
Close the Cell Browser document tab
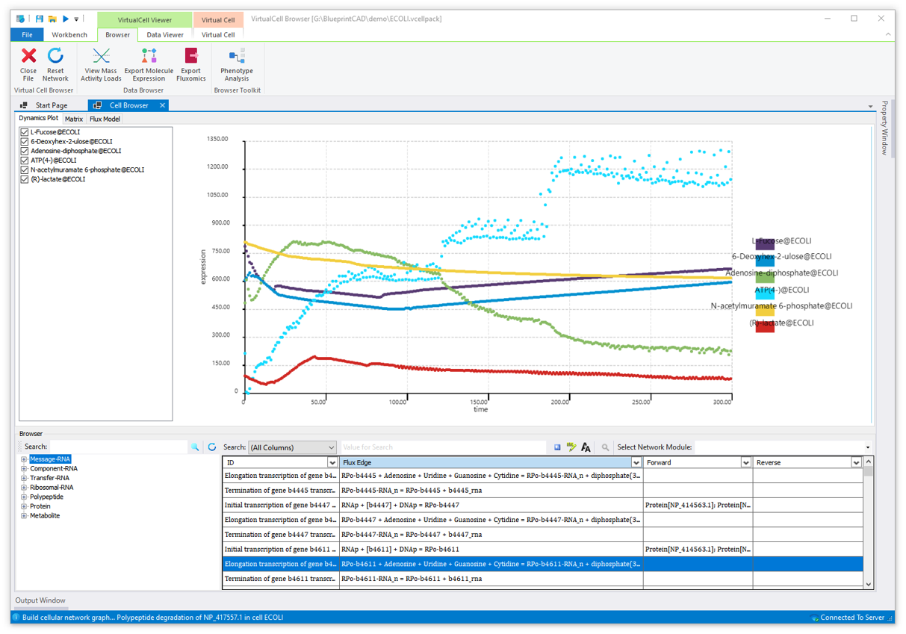162,105
